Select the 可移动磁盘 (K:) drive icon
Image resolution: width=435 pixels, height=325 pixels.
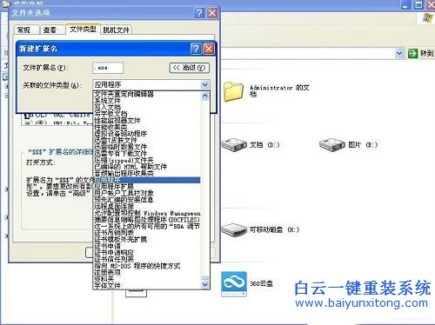coord(234,229)
